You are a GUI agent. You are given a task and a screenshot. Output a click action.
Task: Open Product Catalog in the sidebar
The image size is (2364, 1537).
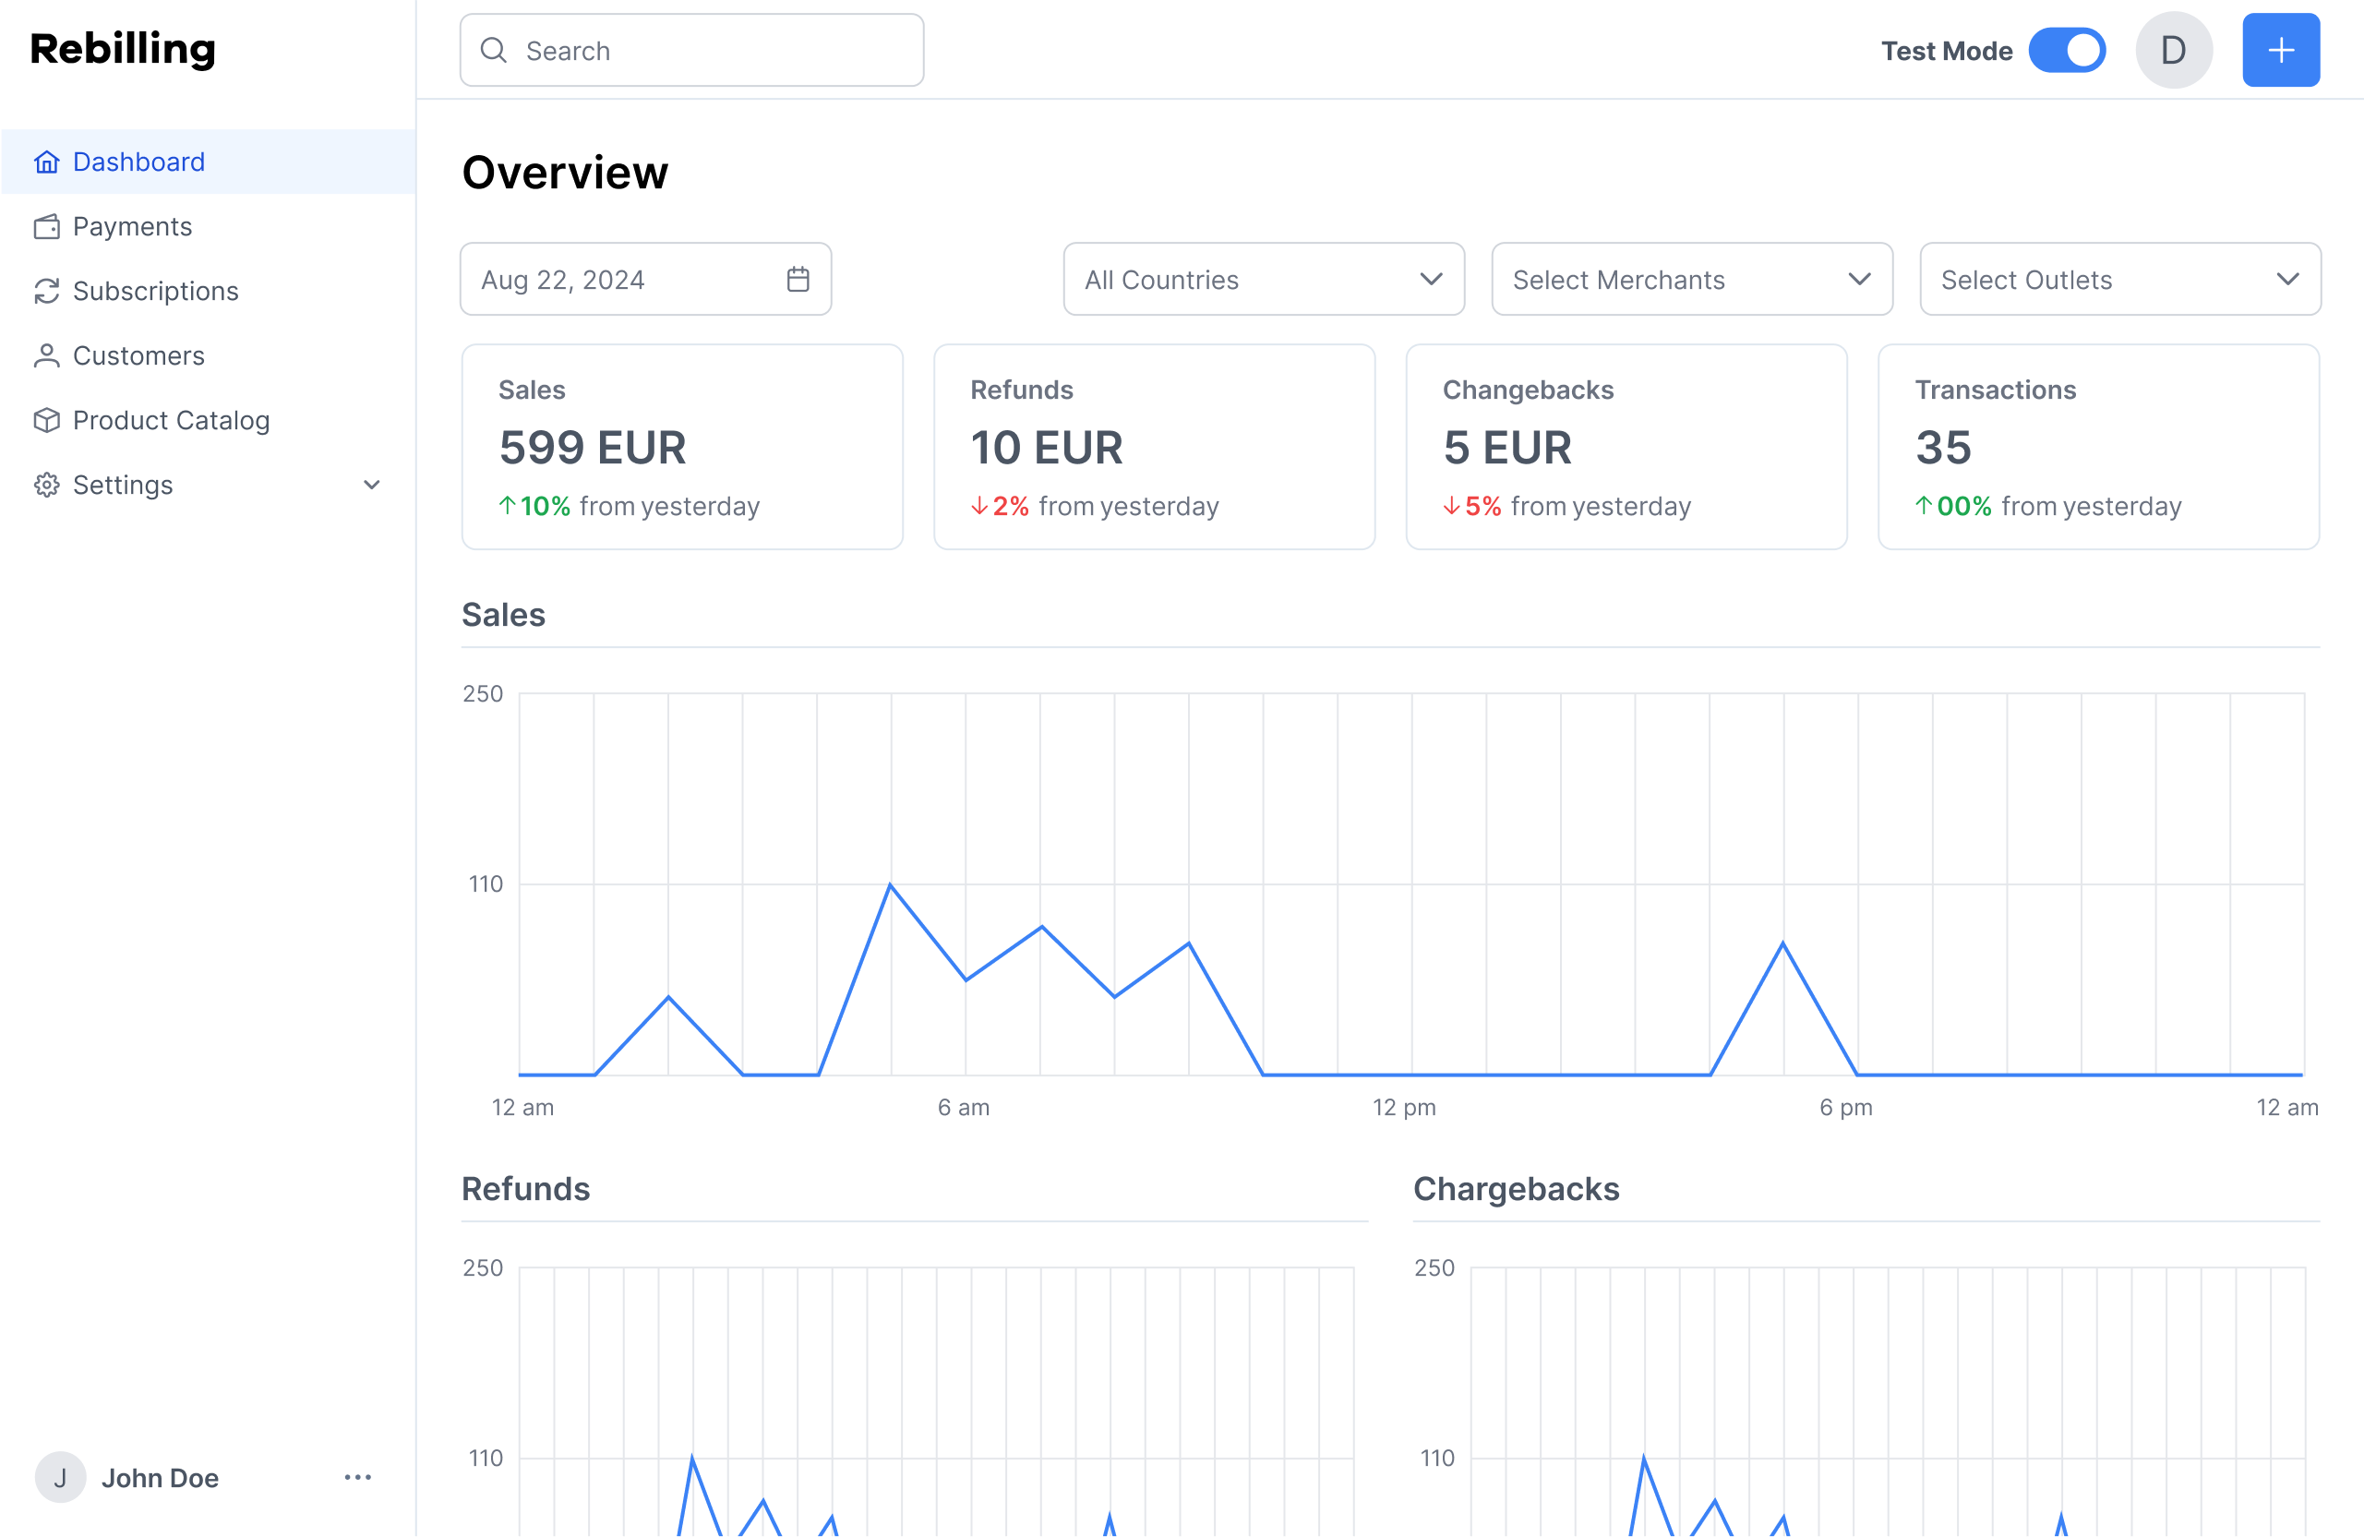[209, 420]
